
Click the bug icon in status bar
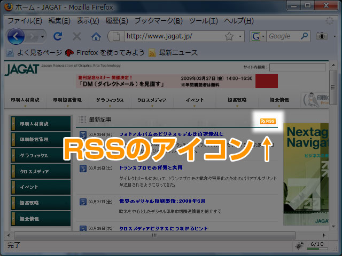pos(299,245)
